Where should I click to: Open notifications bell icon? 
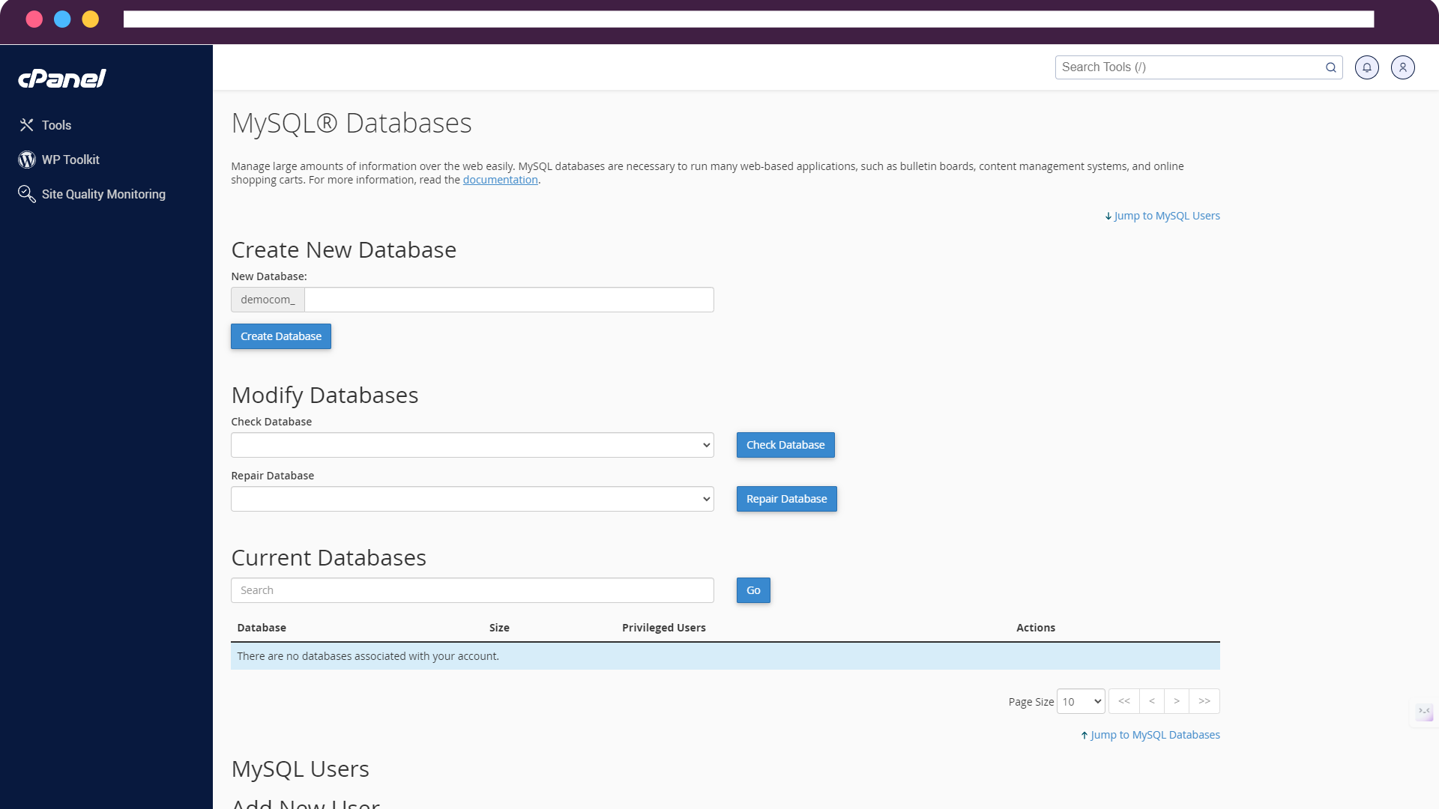(x=1367, y=67)
